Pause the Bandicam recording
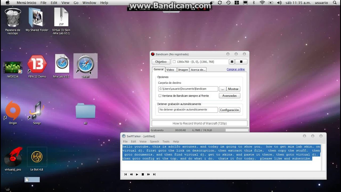 pyautogui.click(x=232, y=62)
